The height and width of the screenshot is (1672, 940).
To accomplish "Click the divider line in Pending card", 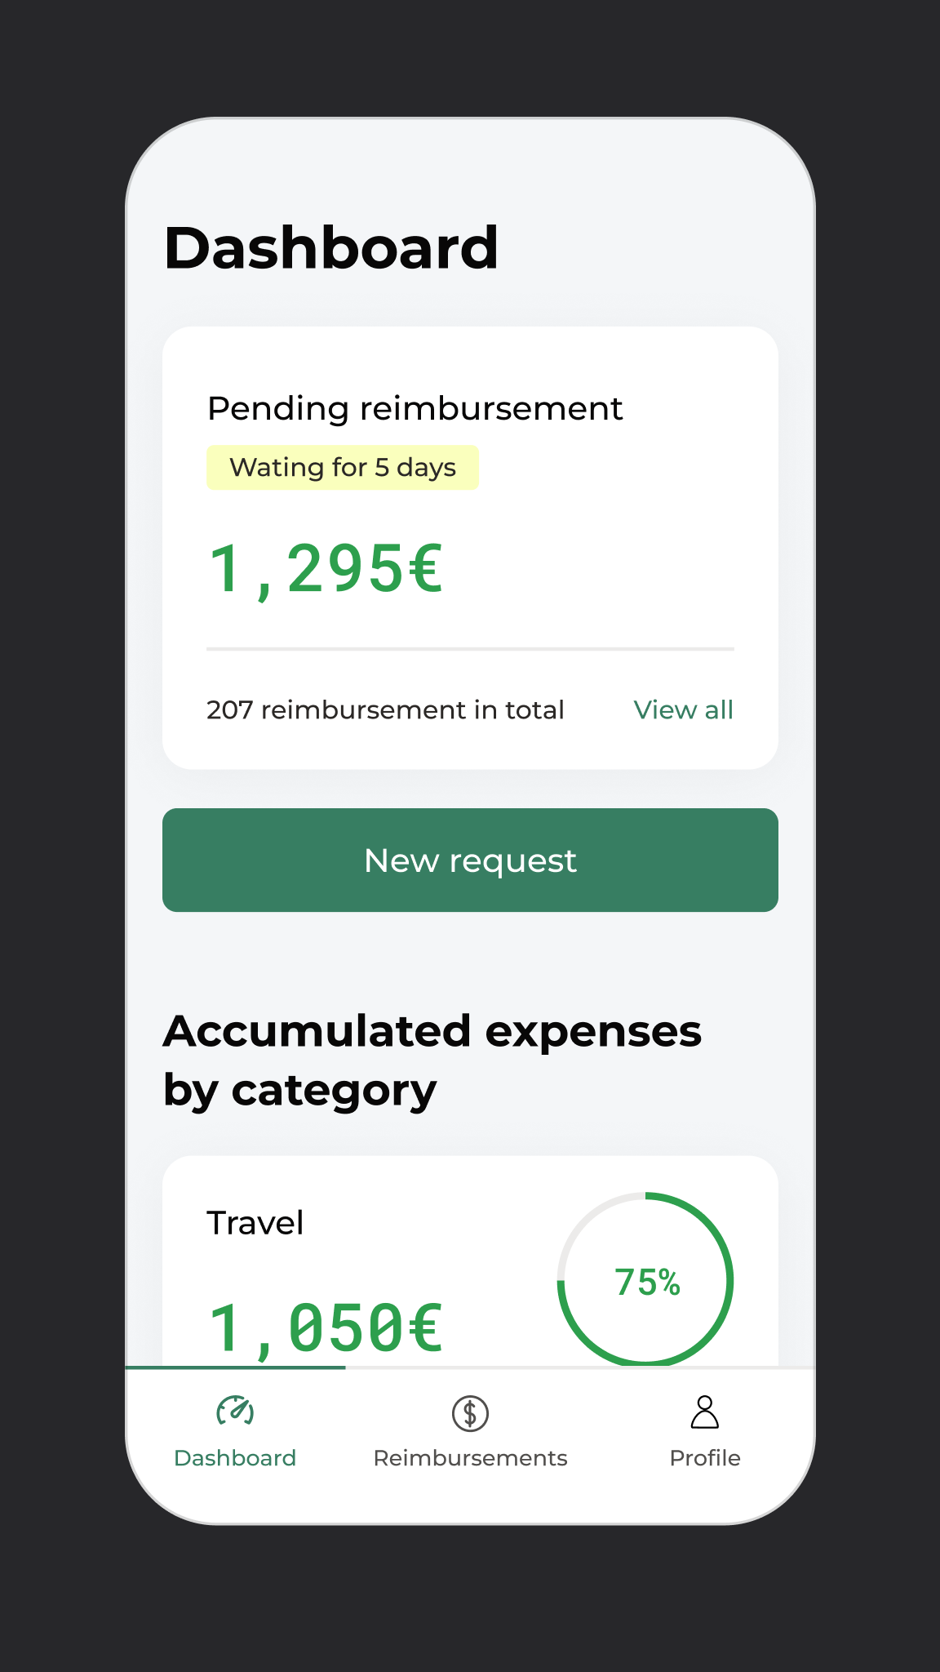I will pos(470,649).
